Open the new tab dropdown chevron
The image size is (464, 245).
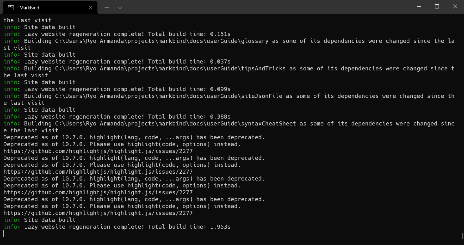(x=120, y=7)
